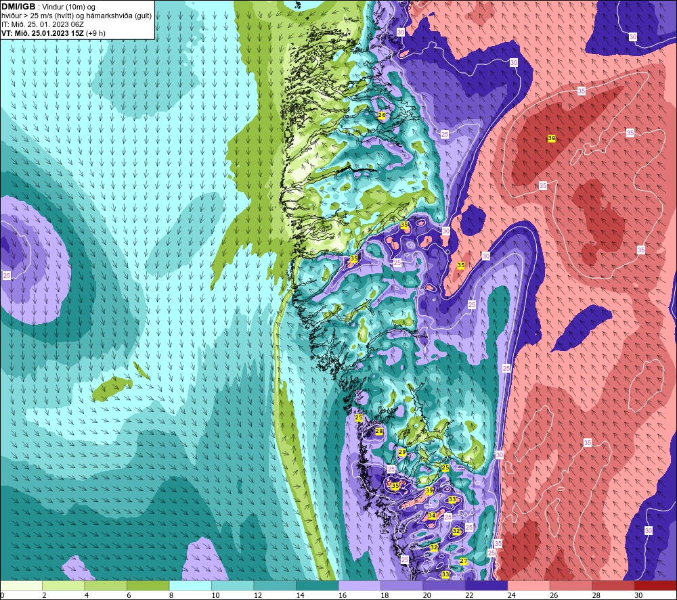Viewport: 677px width, 600px height.
Task: Click the 6–8 m/s green legend swatch
Action: pos(148,586)
